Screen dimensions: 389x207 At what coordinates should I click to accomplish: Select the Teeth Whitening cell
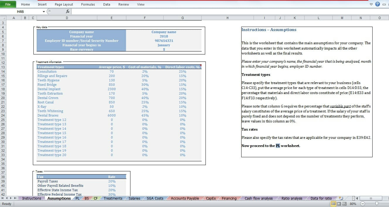tap(67, 111)
